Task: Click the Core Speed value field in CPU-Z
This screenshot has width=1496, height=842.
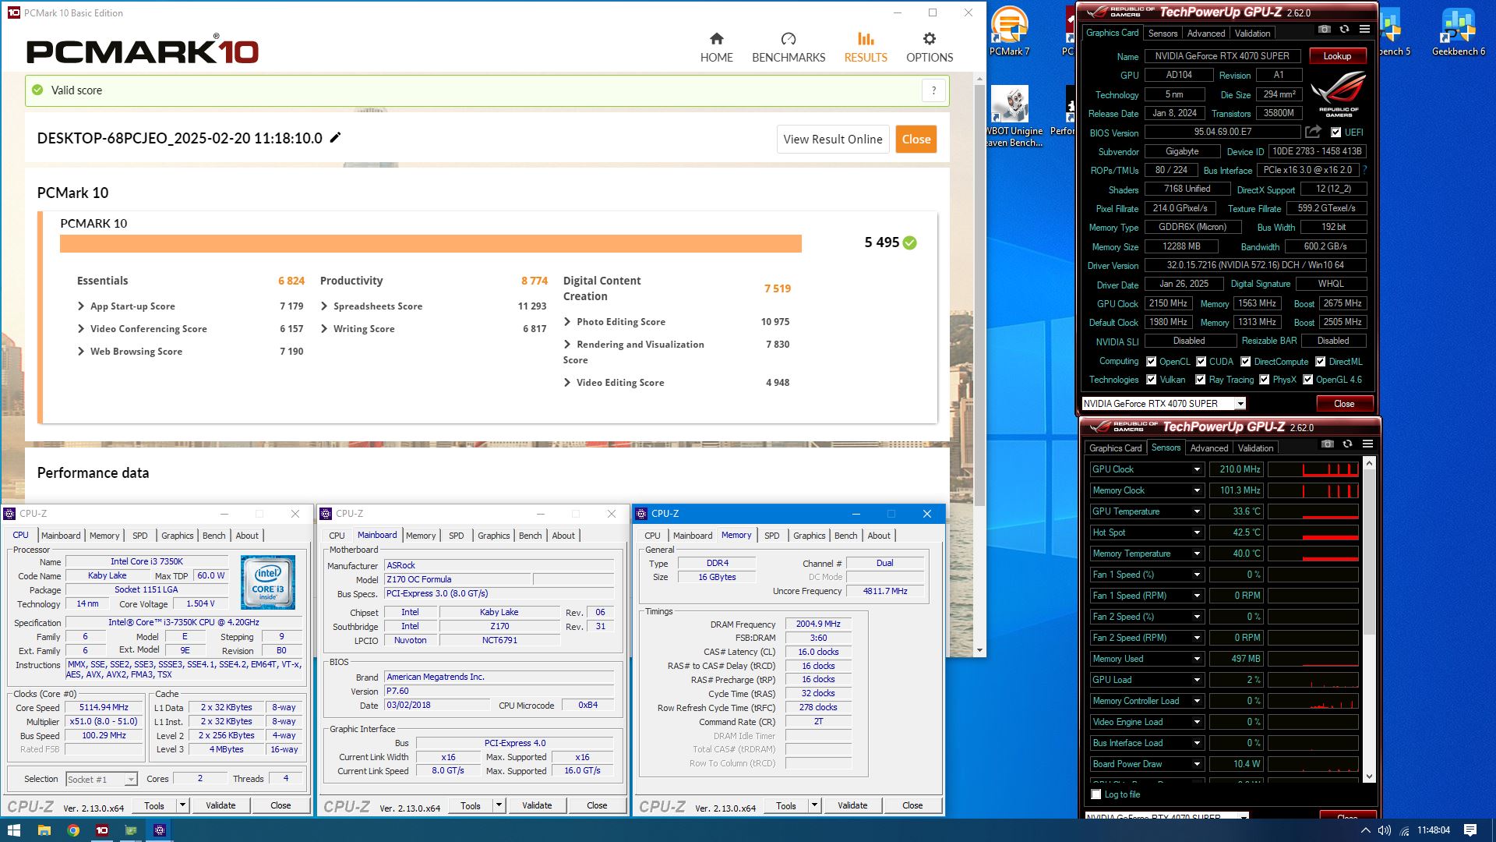Action: point(104,708)
